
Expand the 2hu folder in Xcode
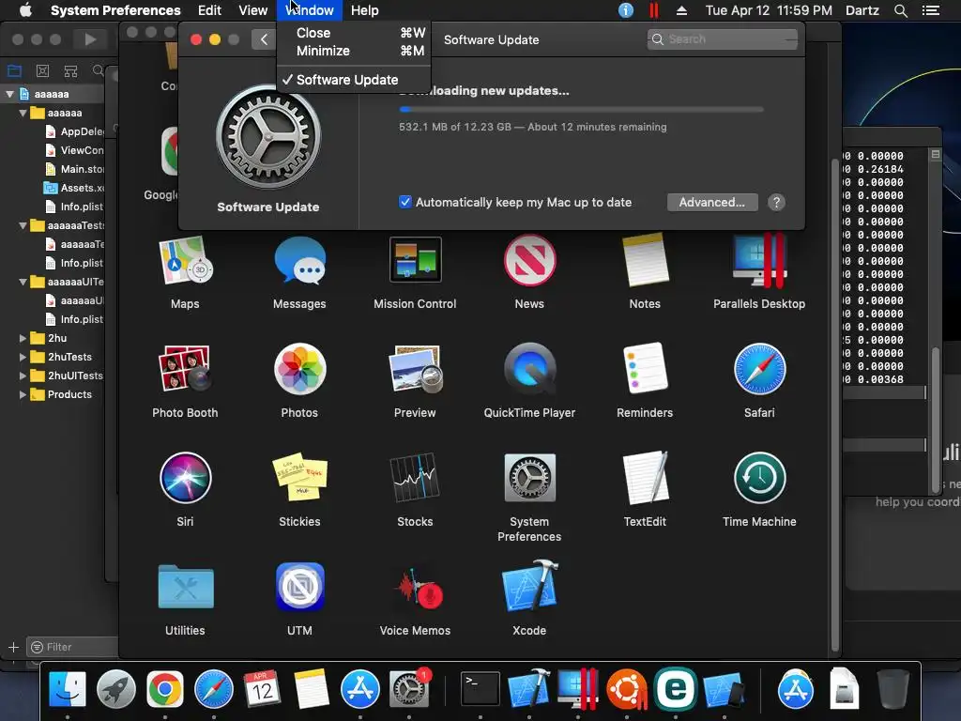pyautogui.click(x=23, y=338)
